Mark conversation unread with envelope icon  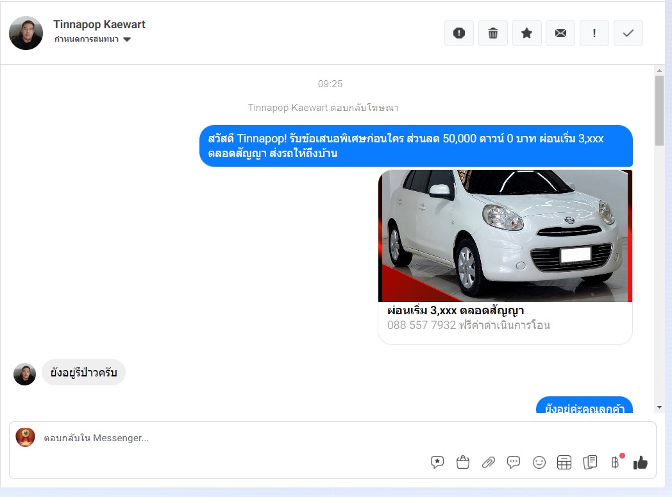click(560, 33)
